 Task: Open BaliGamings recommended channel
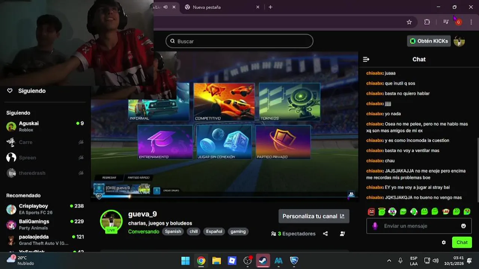click(45, 224)
